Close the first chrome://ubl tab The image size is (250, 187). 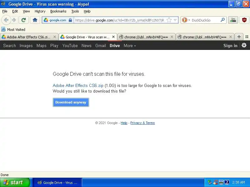click(172, 37)
